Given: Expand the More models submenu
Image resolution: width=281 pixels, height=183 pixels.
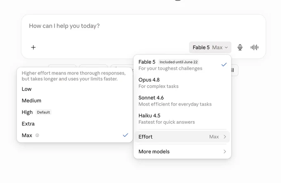Looking at the screenshot, I should (x=182, y=152).
